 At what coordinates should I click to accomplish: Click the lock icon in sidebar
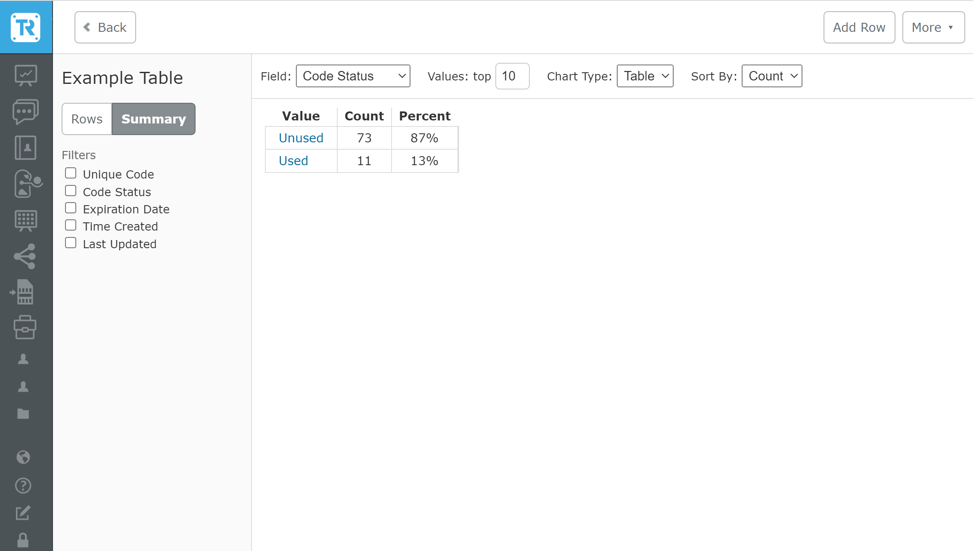pos(23,540)
